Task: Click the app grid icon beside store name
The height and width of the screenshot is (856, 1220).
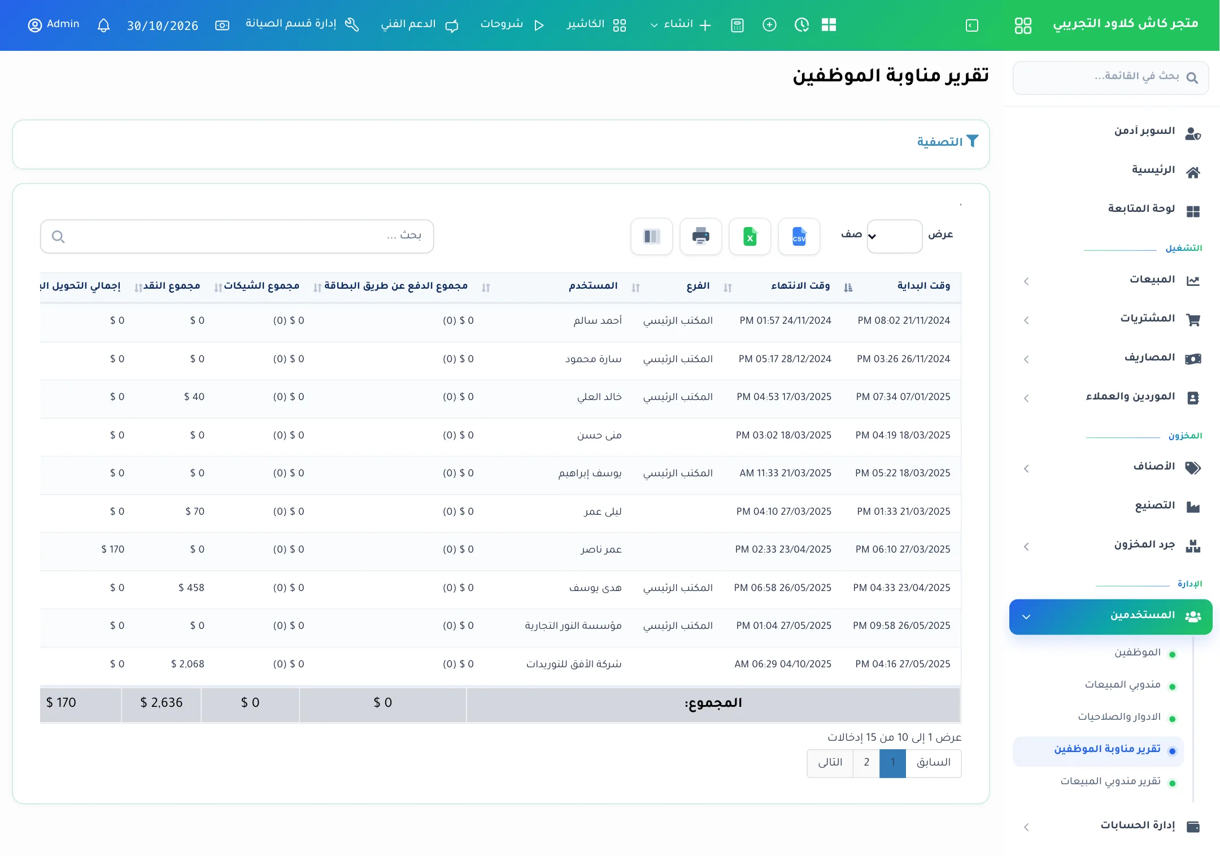Action: (x=1023, y=25)
